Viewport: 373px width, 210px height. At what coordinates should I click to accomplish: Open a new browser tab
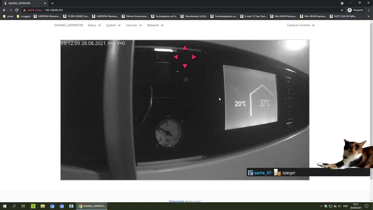52,3
